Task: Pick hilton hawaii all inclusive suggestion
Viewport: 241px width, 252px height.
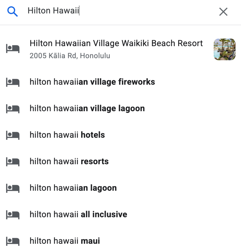Action: (x=78, y=214)
